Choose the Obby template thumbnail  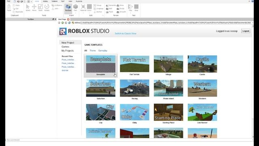(134, 112)
